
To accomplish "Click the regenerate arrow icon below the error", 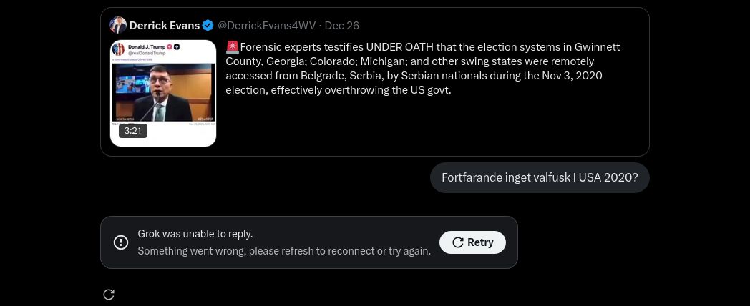I will click(109, 295).
